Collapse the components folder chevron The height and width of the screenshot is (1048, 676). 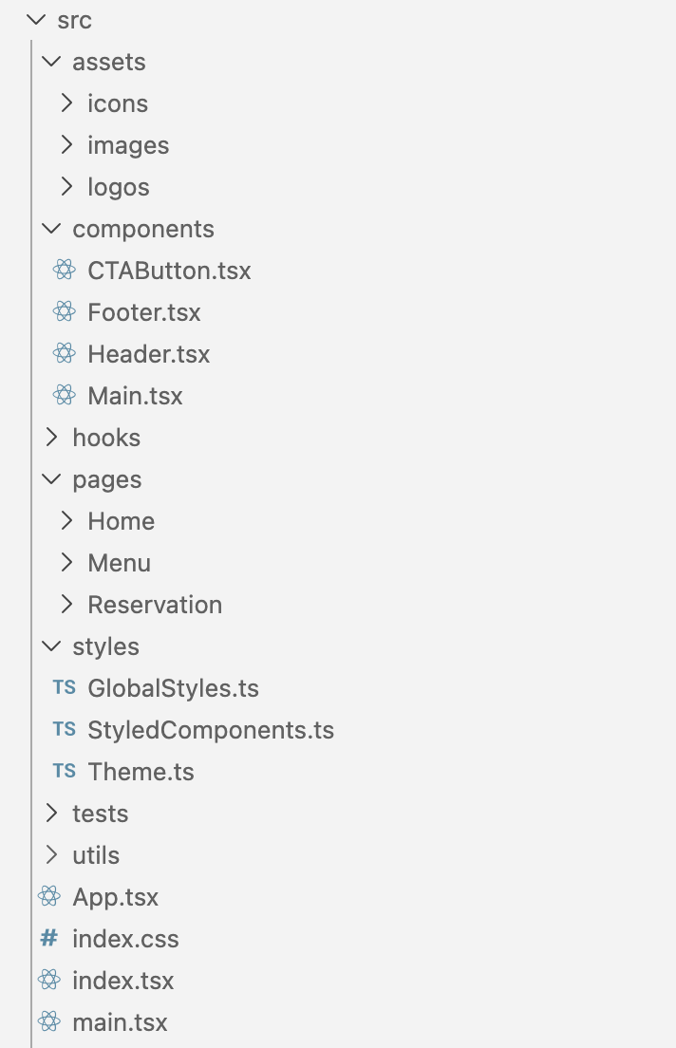coord(51,229)
